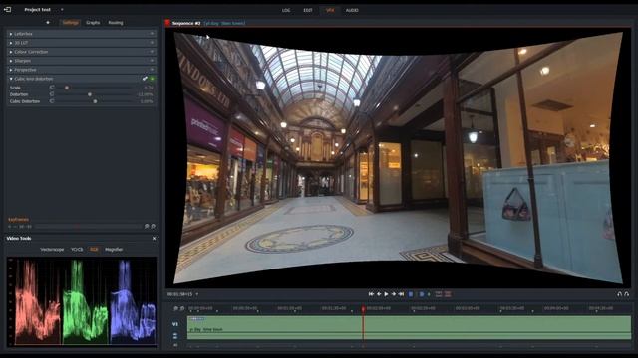
Task: Select the green clip on V1 track
Action: pos(409,327)
